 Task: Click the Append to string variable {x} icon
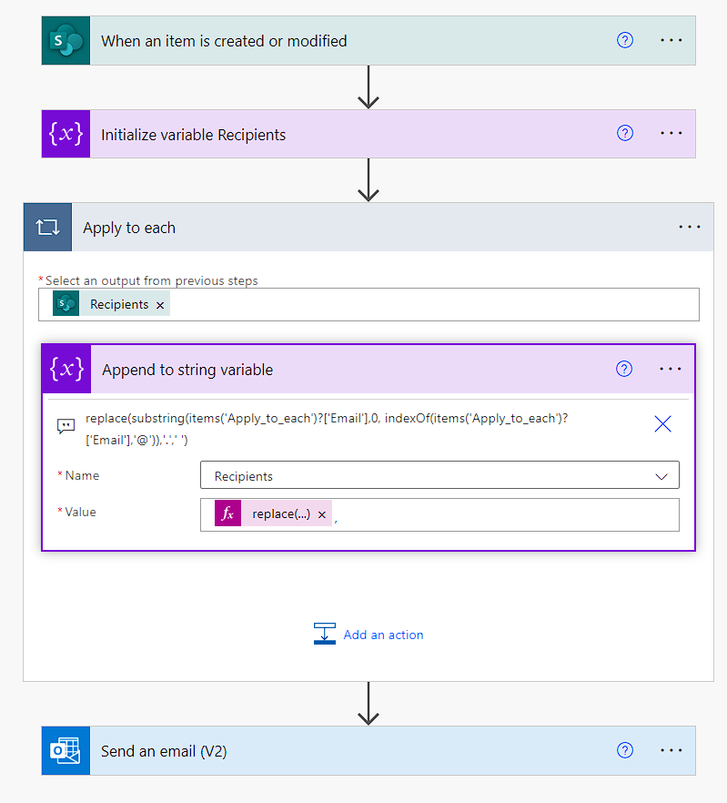tap(65, 369)
